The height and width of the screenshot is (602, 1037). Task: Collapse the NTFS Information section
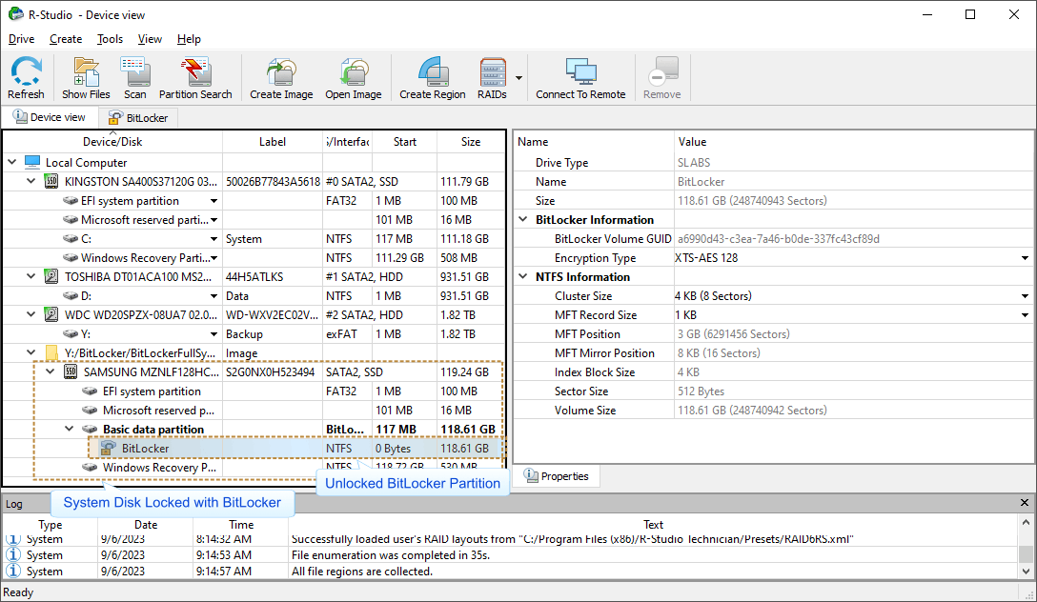(x=523, y=276)
